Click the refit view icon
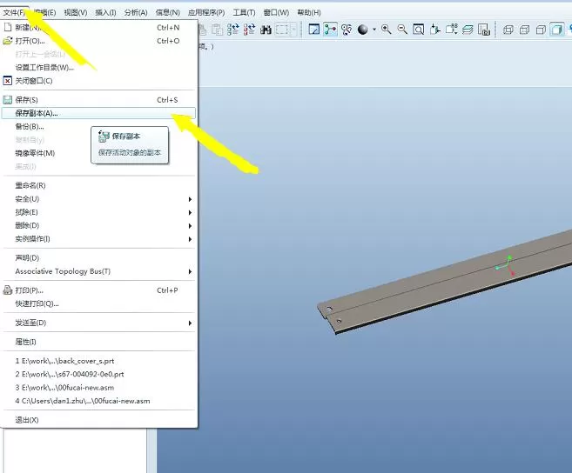 coord(419,30)
